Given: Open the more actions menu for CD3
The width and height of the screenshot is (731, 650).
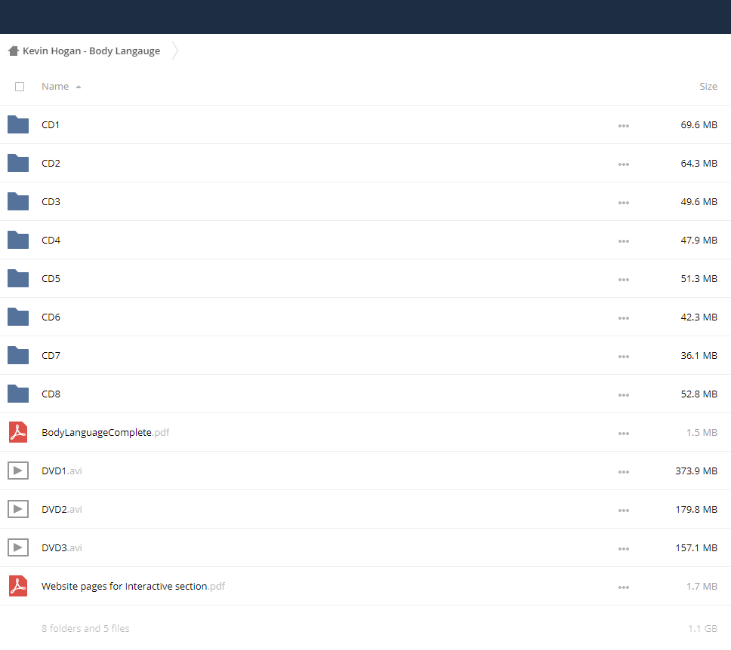Looking at the screenshot, I should 624,203.
